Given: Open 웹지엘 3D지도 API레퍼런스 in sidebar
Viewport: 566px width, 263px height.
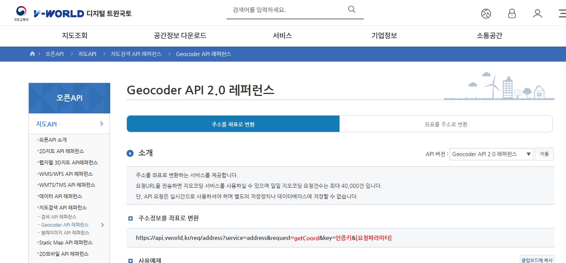Looking at the screenshot, I should (x=68, y=162).
